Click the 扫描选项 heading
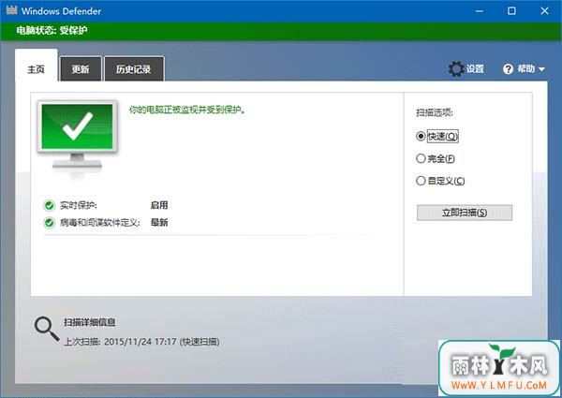 pyautogui.click(x=435, y=112)
